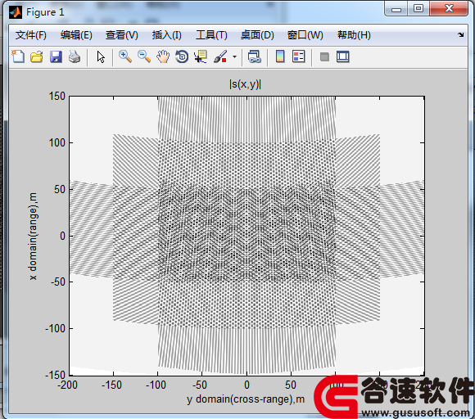Open the 帮助(H) menu
This screenshot has height=419, width=475.
354,35
